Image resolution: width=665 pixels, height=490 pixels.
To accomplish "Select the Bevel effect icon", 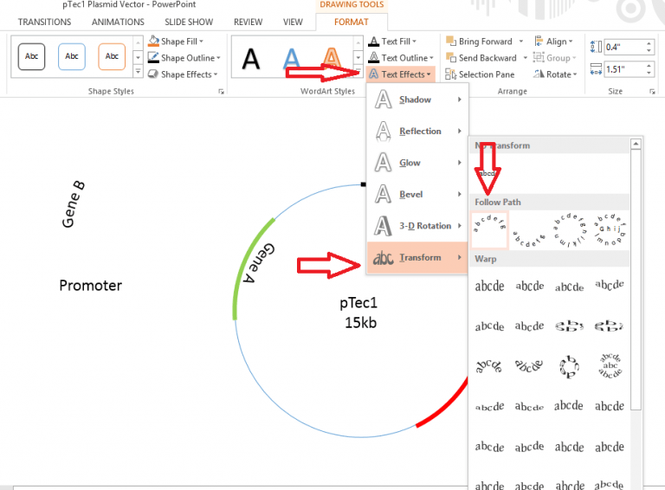I will click(383, 195).
